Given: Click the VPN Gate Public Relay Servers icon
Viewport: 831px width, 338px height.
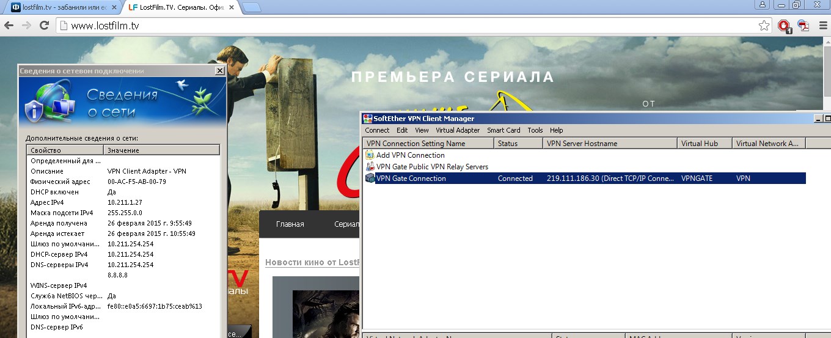Looking at the screenshot, I should (x=370, y=167).
